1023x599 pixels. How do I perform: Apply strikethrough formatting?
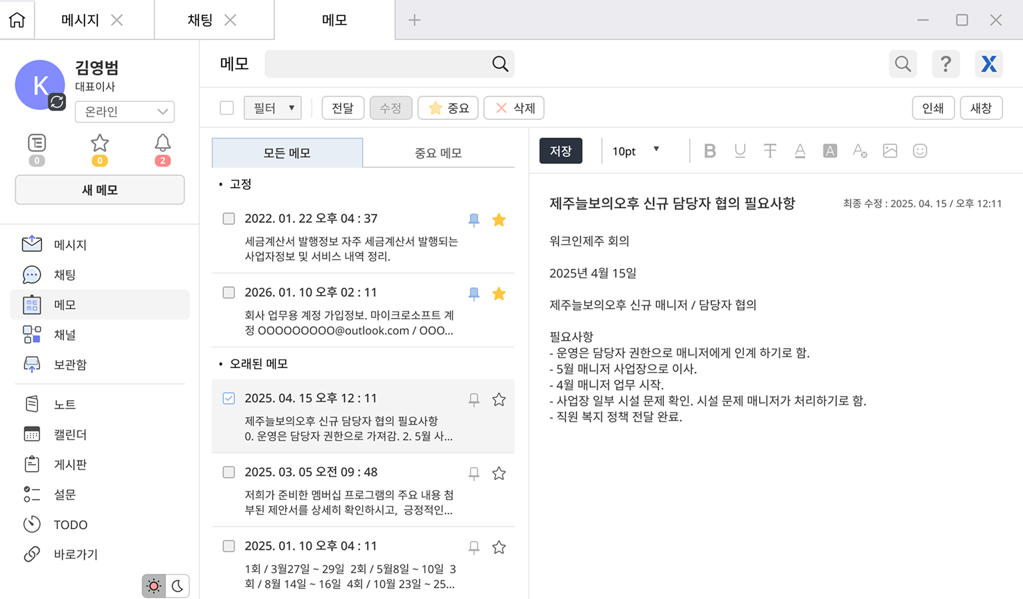tap(770, 150)
